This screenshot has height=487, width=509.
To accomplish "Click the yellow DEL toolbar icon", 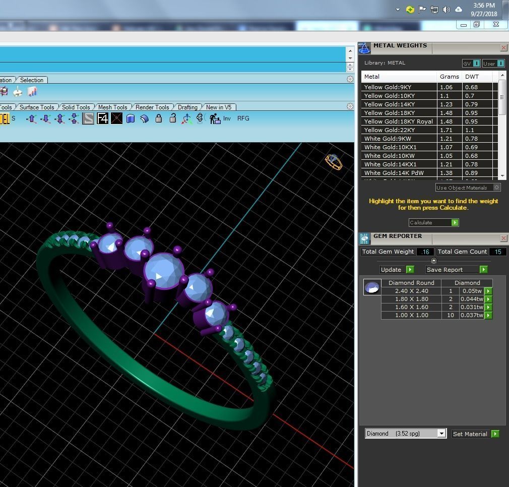I will pyautogui.click(x=5, y=118).
